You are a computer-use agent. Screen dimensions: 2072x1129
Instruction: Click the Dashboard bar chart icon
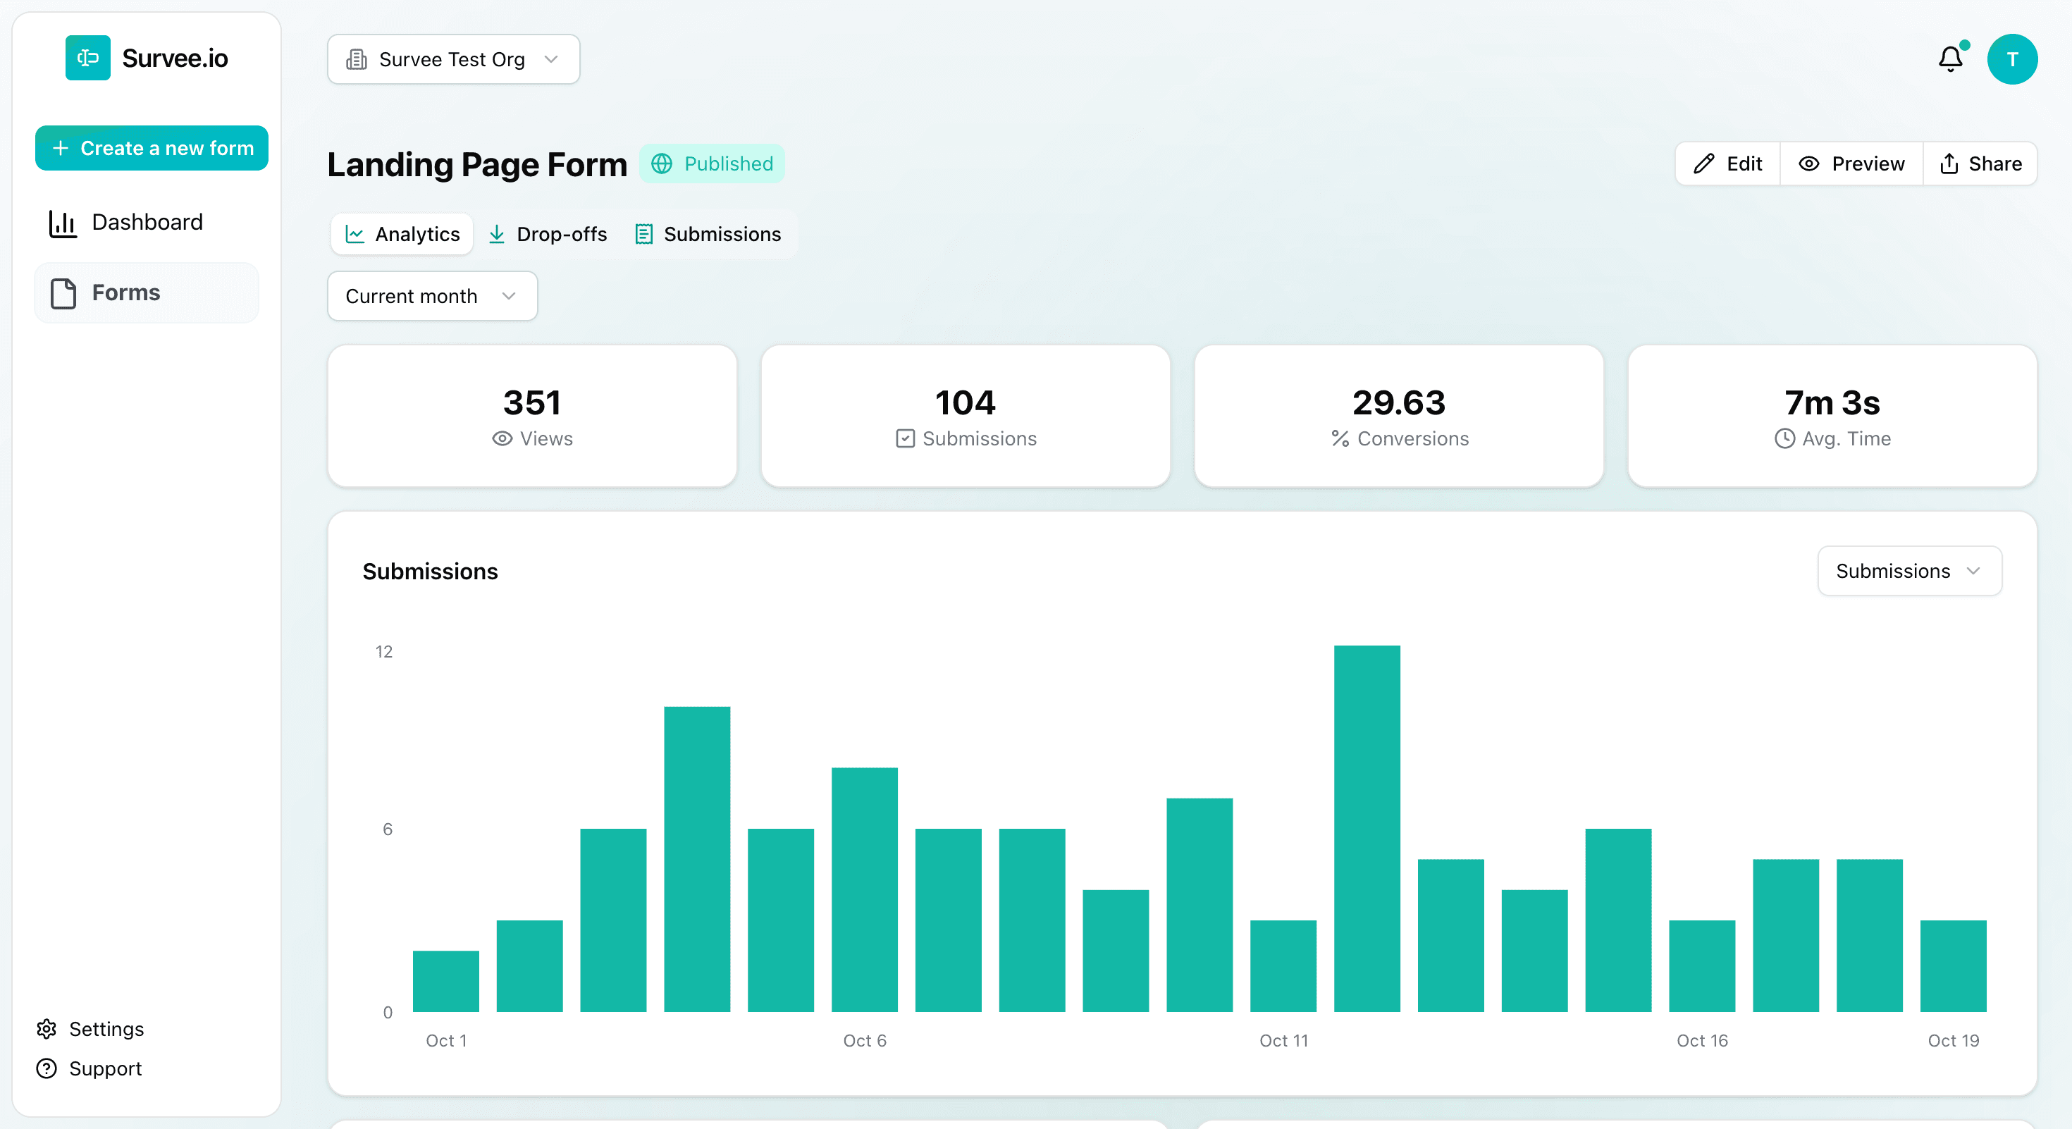click(x=63, y=223)
